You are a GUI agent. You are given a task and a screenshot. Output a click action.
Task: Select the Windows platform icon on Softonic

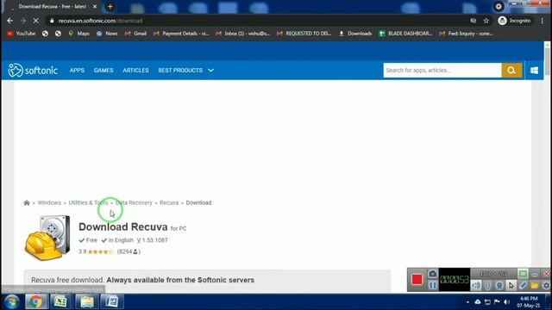[x=534, y=71]
